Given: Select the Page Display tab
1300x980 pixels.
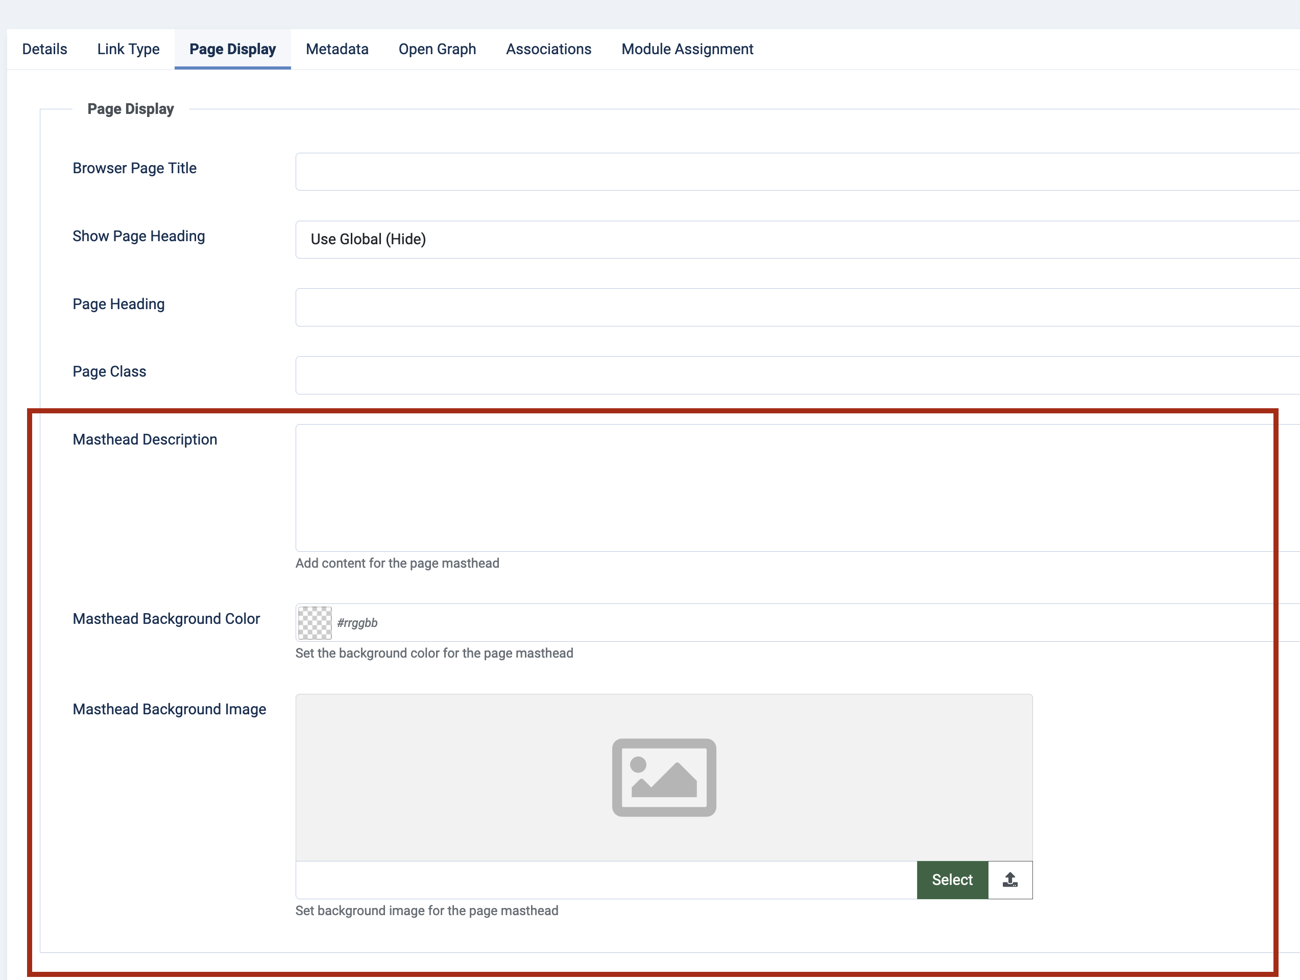Looking at the screenshot, I should (x=232, y=50).
